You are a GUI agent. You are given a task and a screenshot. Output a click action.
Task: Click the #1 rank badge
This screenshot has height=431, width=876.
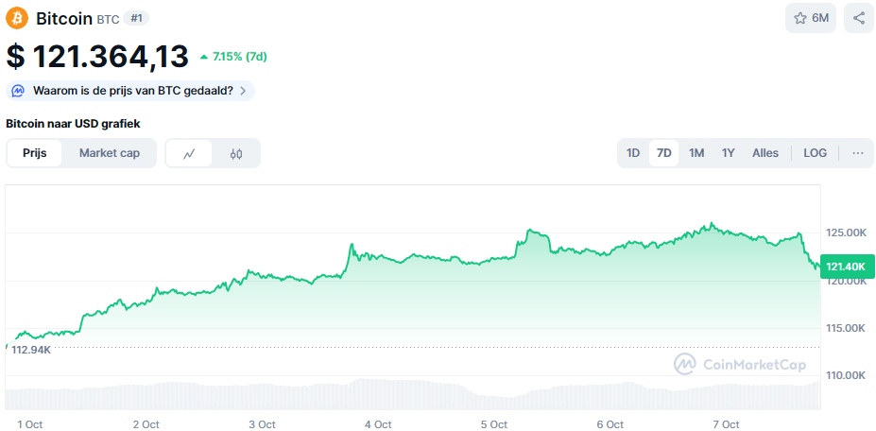(136, 18)
